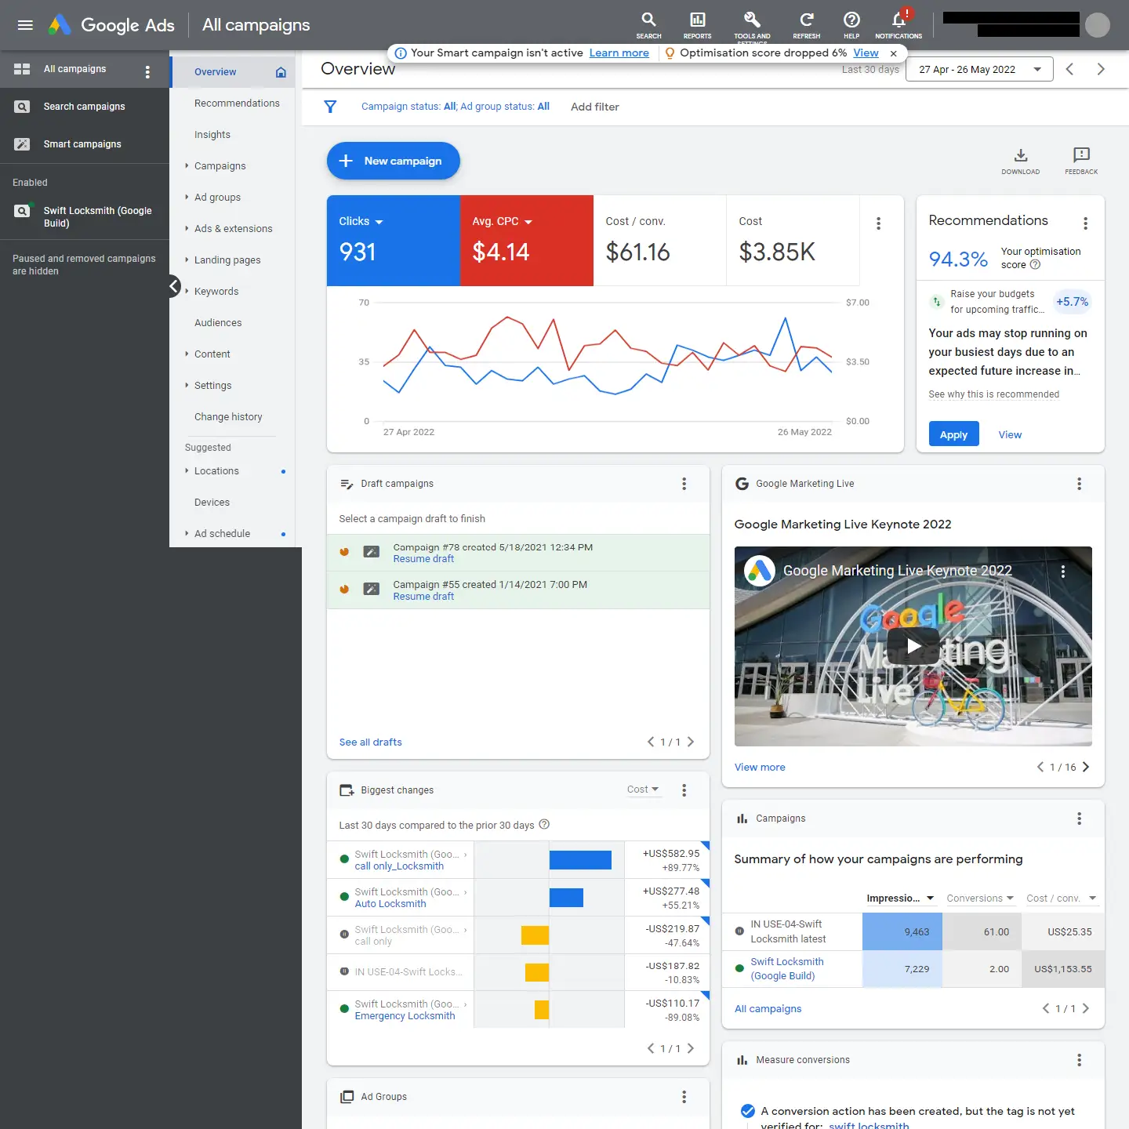The height and width of the screenshot is (1129, 1129).
Task: Open Campaigns summary card three-dot menu
Action: (1079, 819)
